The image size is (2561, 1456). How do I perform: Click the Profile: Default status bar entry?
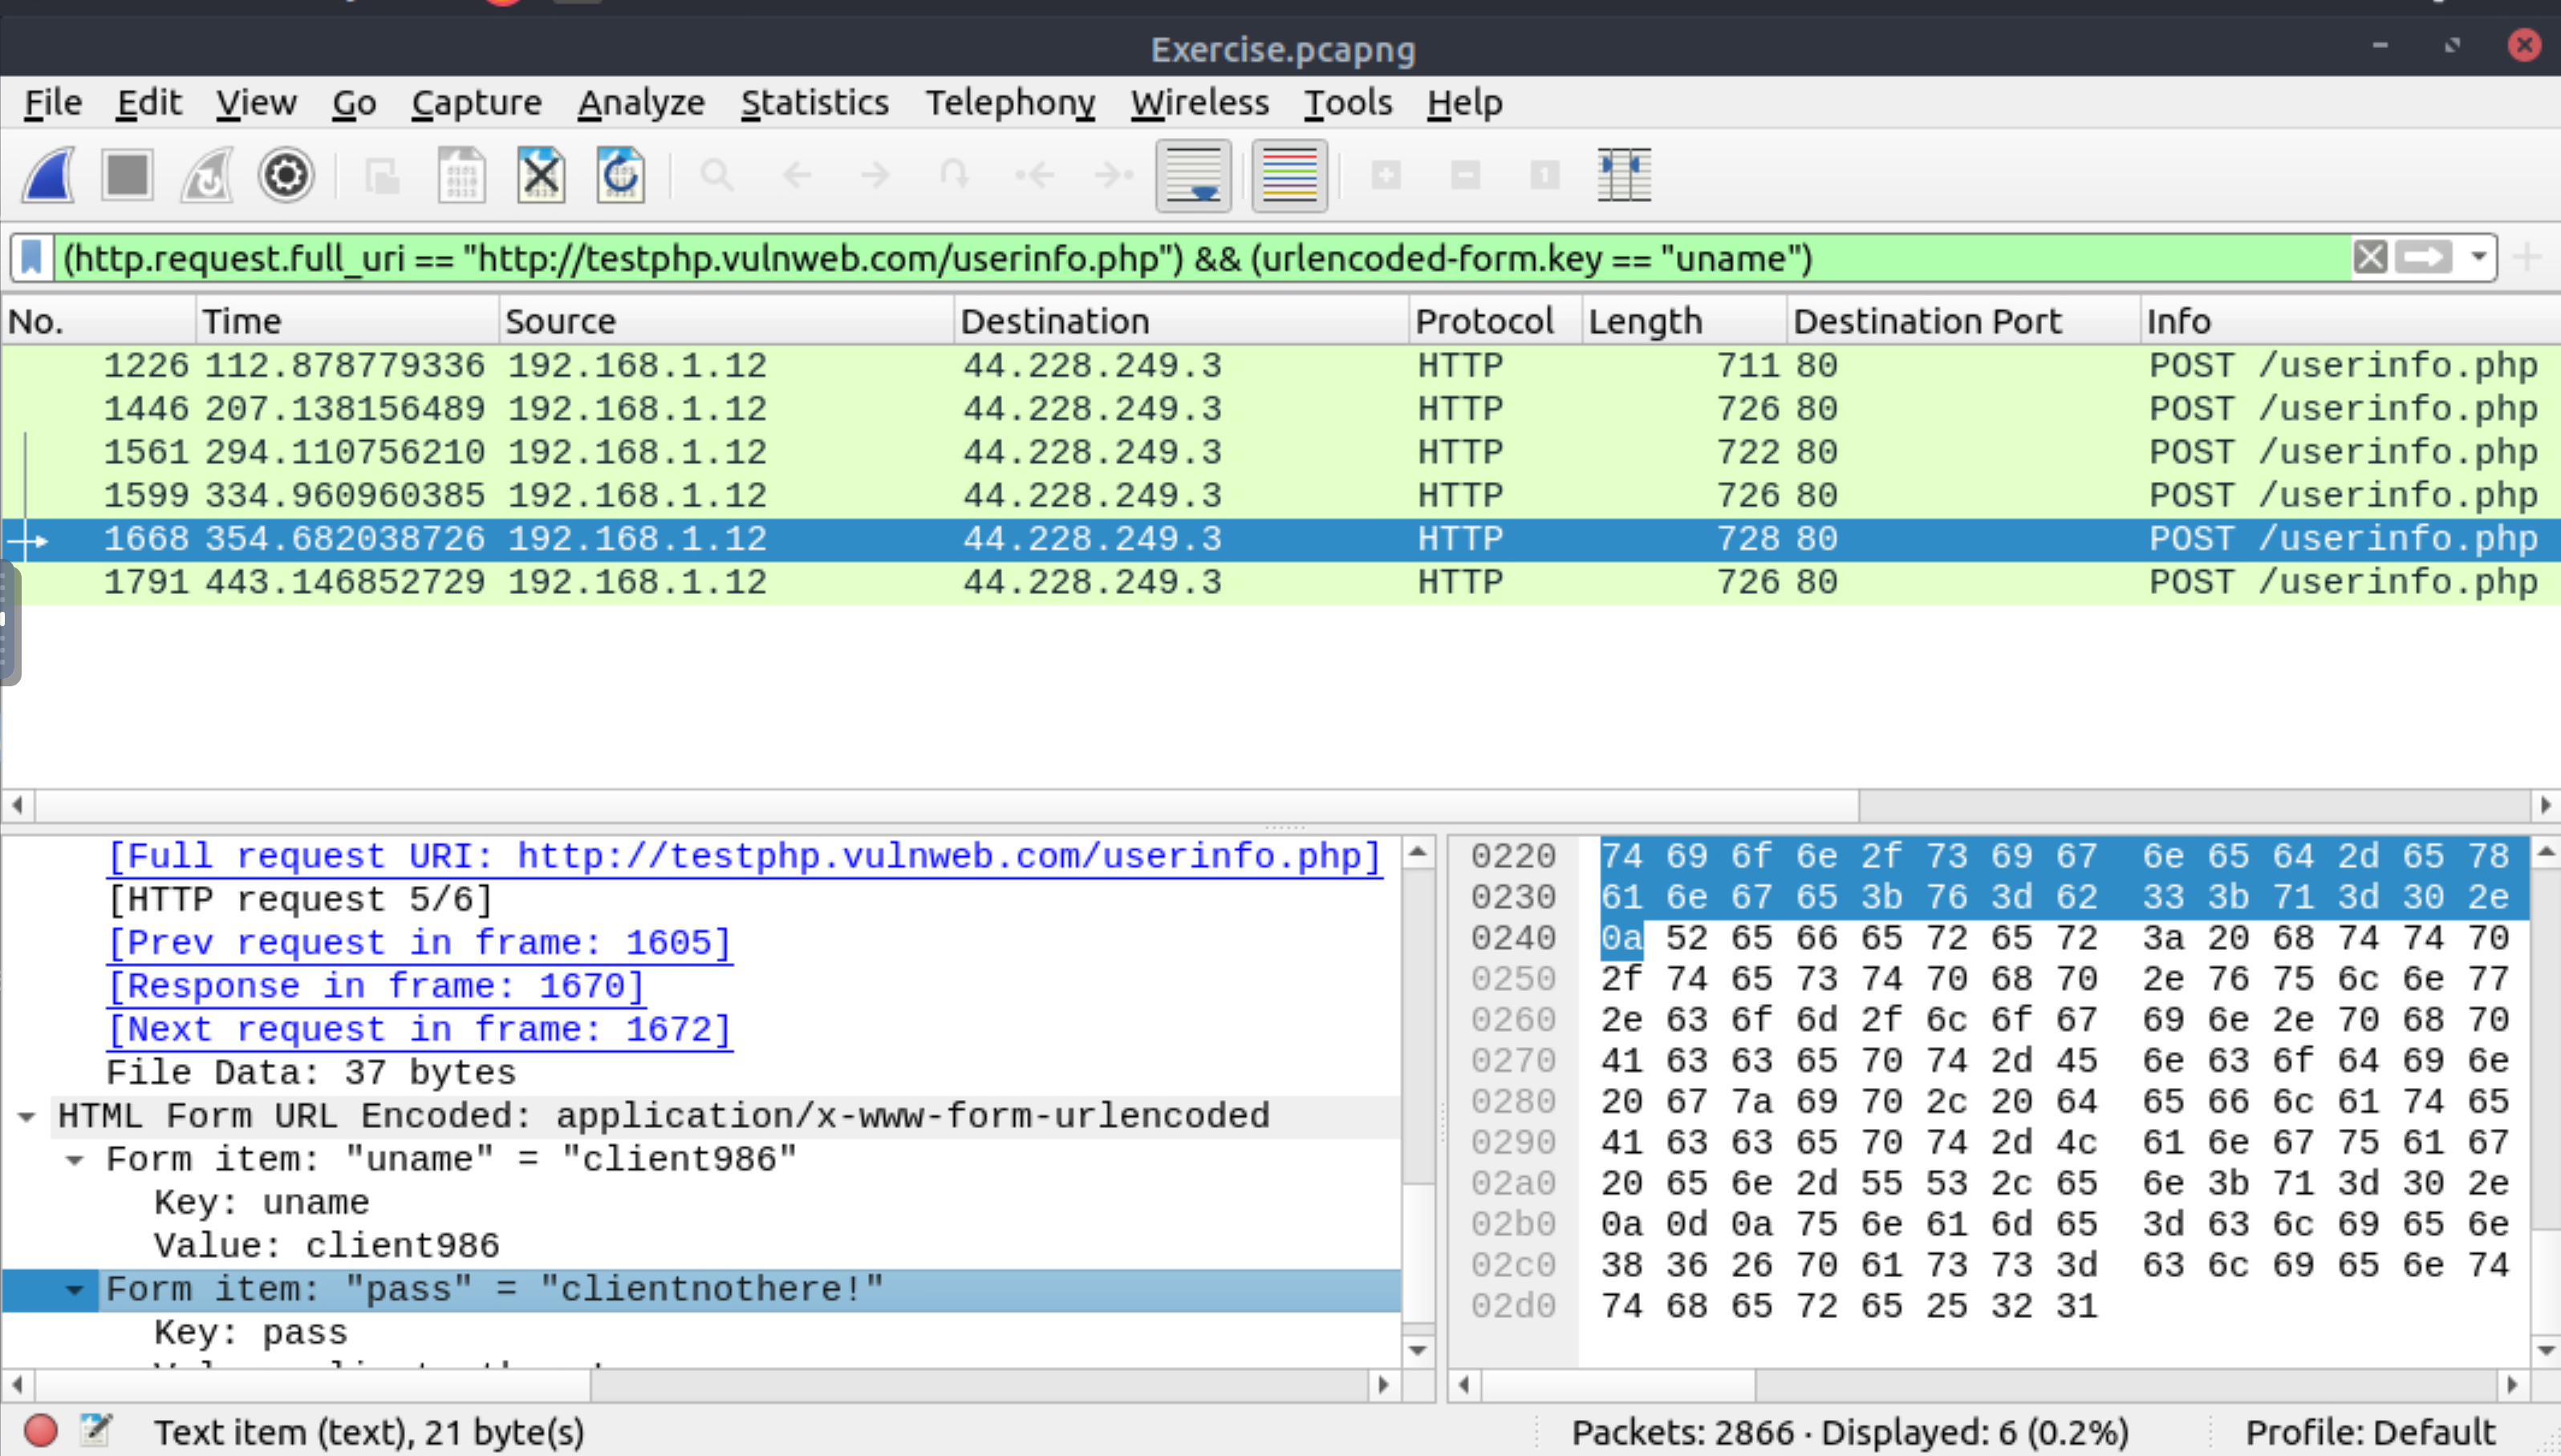coord(2371,1431)
